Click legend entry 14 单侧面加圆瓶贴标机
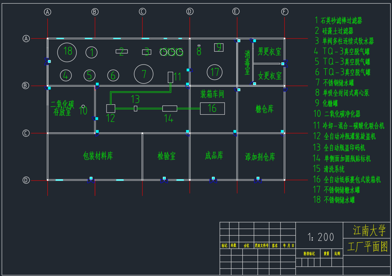The width and height of the screenshot is (392, 276). [342, 158]
